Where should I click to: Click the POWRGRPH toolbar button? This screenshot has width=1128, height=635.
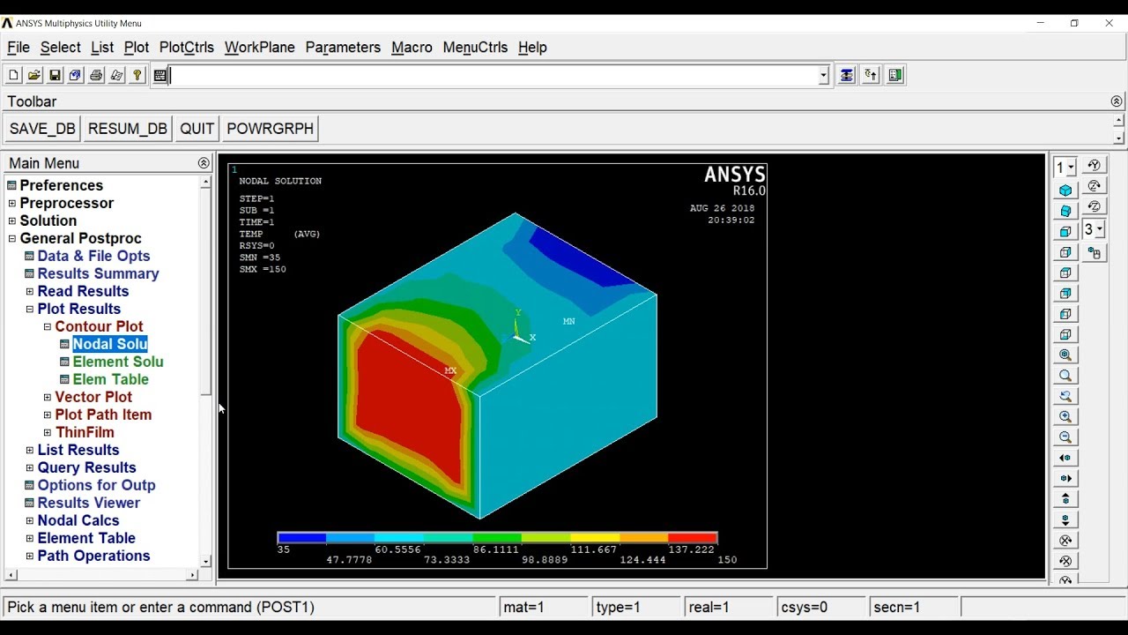271,129
